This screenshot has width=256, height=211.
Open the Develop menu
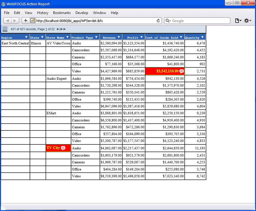82,13
